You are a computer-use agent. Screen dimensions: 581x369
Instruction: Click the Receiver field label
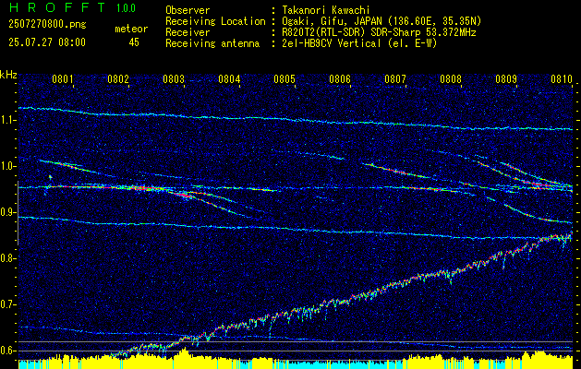click(x=188, y=32)
